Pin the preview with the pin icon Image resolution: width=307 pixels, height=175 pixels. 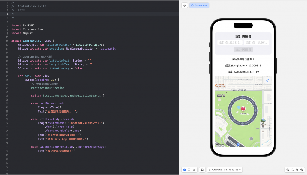pyautogui.click(x=184, y=5)
